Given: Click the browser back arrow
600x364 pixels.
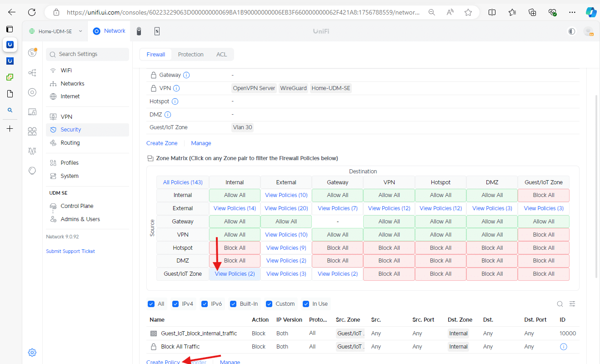Looking at the screenshot, I should tap(12, 12).
